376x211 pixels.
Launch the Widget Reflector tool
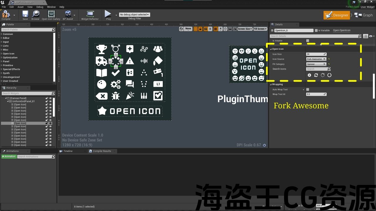click(x=90, y=15)
